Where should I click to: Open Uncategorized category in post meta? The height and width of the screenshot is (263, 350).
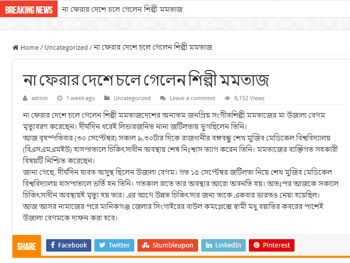coord(132,98)
